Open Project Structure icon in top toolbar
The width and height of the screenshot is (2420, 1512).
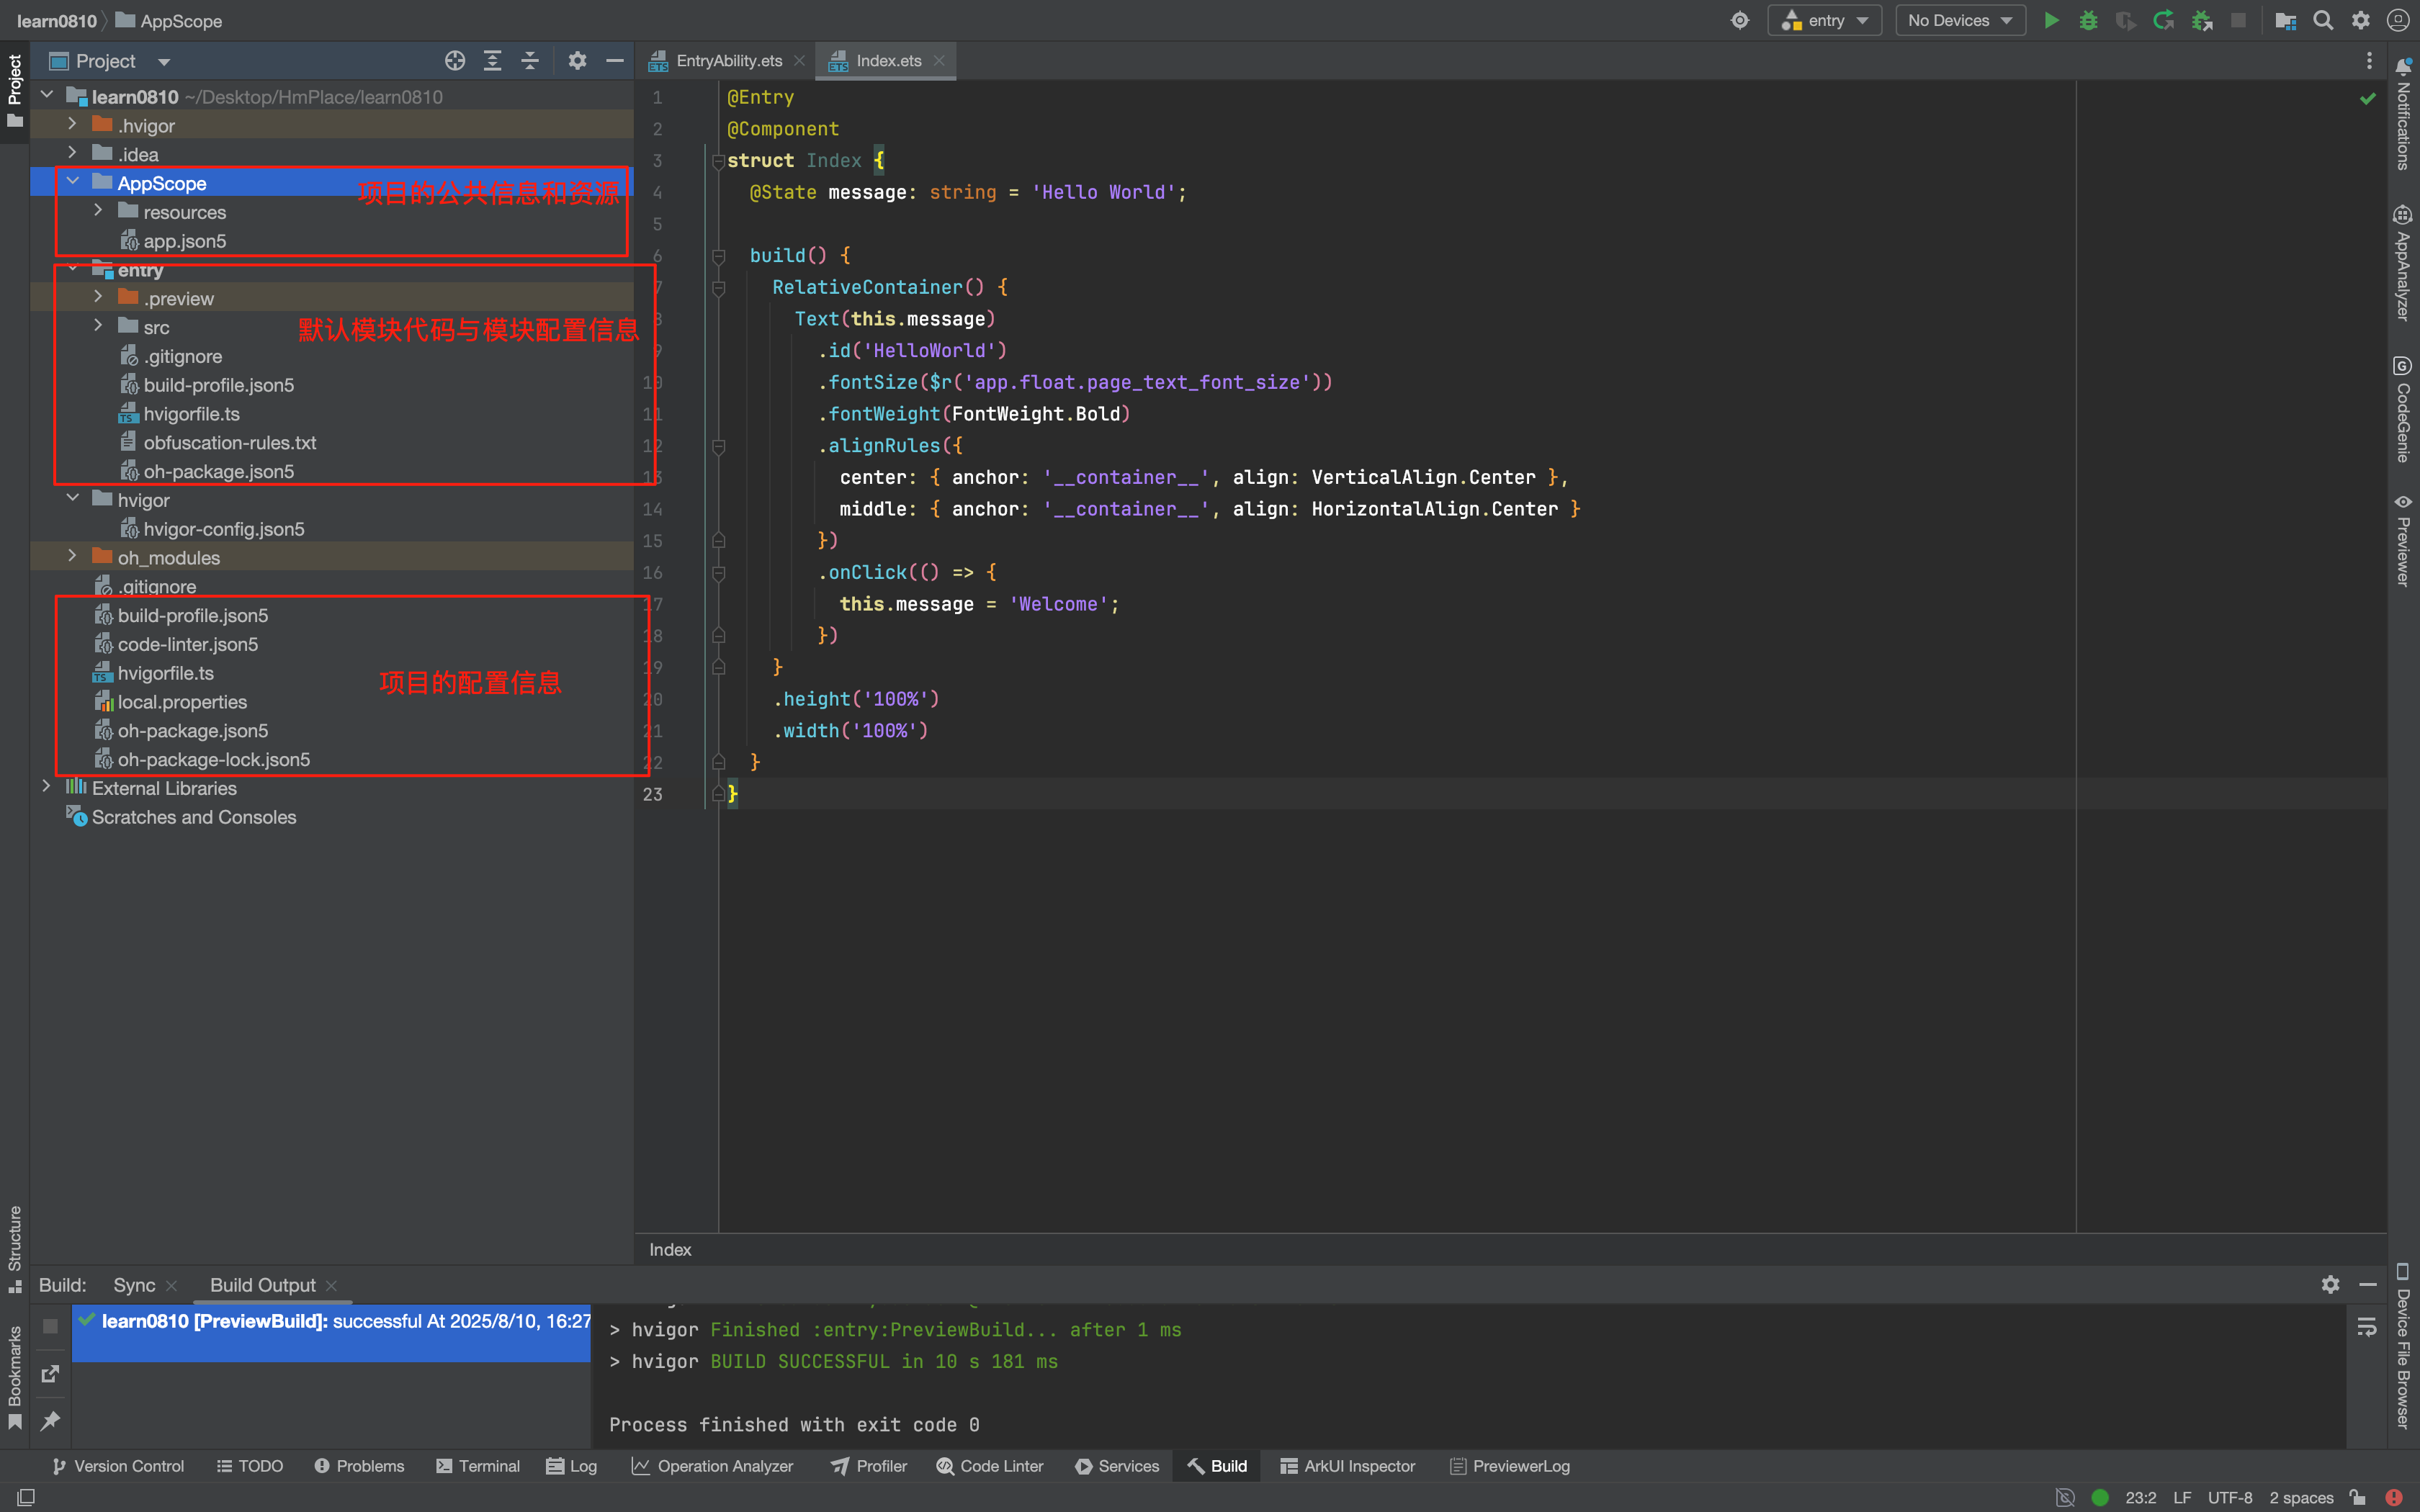coord(2285,20)
